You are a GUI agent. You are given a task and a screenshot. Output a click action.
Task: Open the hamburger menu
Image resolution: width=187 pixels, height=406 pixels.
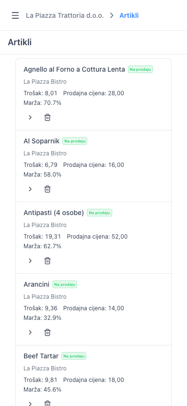coord(15,15)
